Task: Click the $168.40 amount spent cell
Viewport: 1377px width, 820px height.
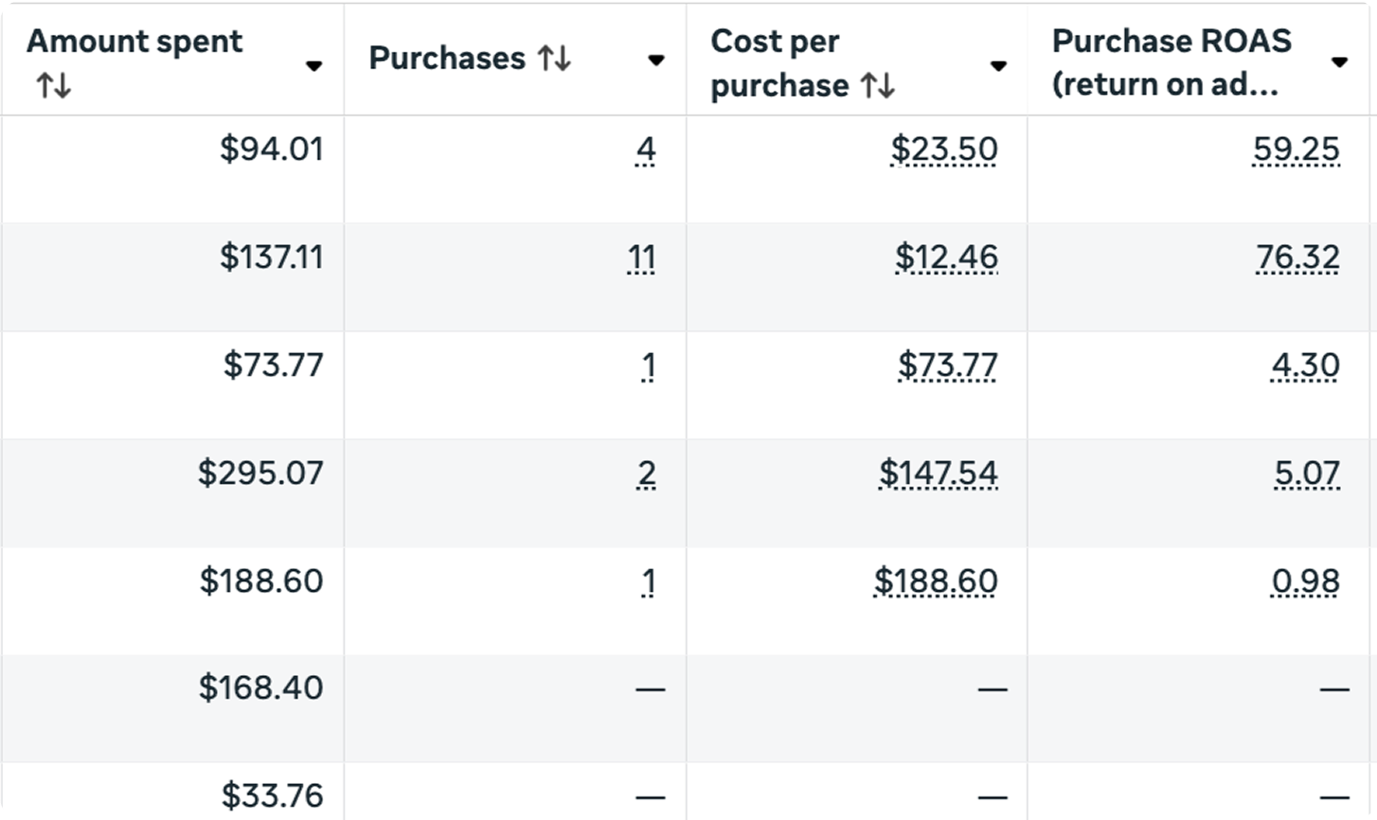Action: [x=260, y=687]
